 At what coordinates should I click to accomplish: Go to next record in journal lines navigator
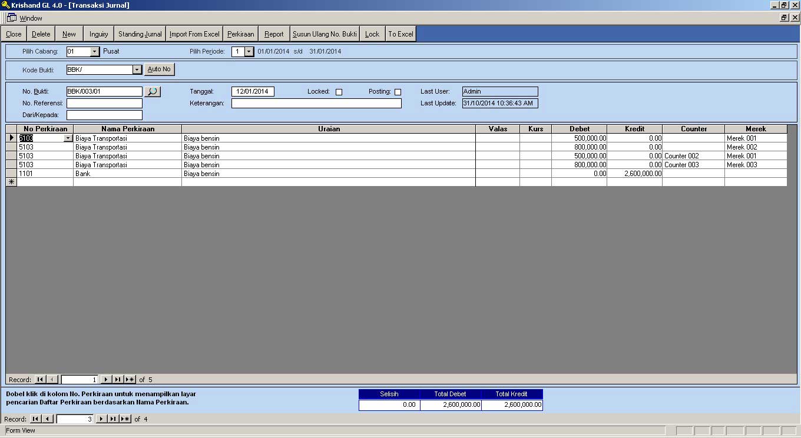coord(106,380)
